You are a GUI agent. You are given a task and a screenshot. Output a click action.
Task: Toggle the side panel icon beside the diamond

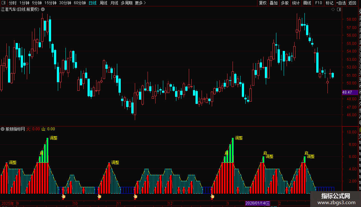pos(339,10)
